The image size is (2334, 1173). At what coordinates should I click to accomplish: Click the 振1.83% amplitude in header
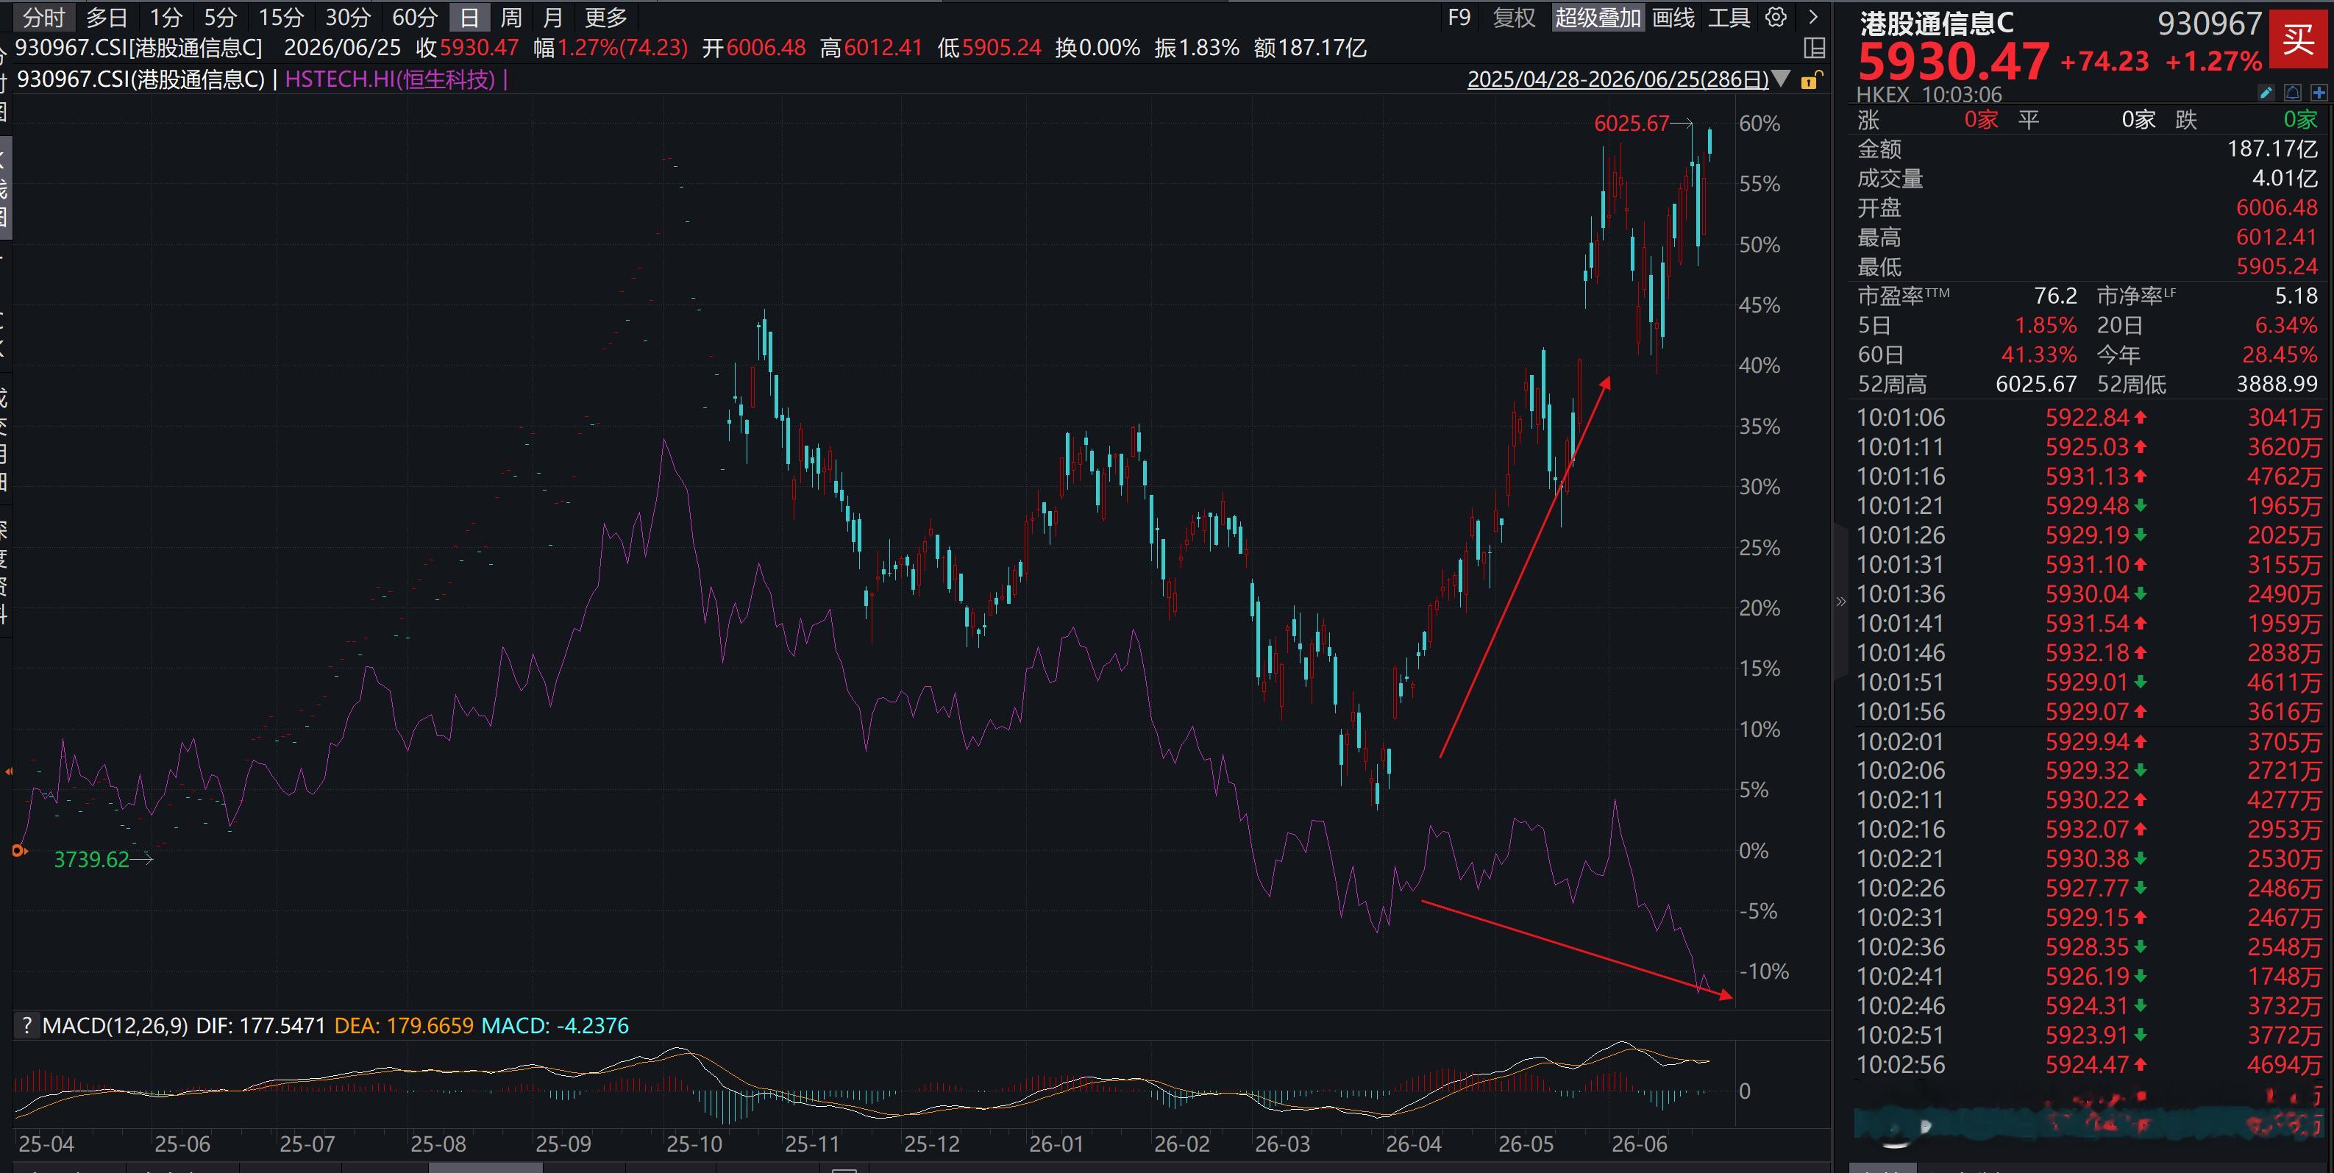coord(1196,48)
